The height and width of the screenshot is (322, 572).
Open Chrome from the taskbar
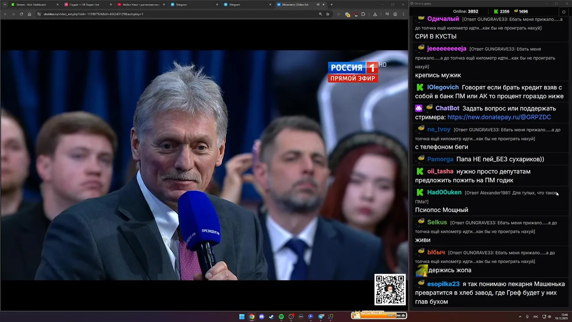coord(252,317)
